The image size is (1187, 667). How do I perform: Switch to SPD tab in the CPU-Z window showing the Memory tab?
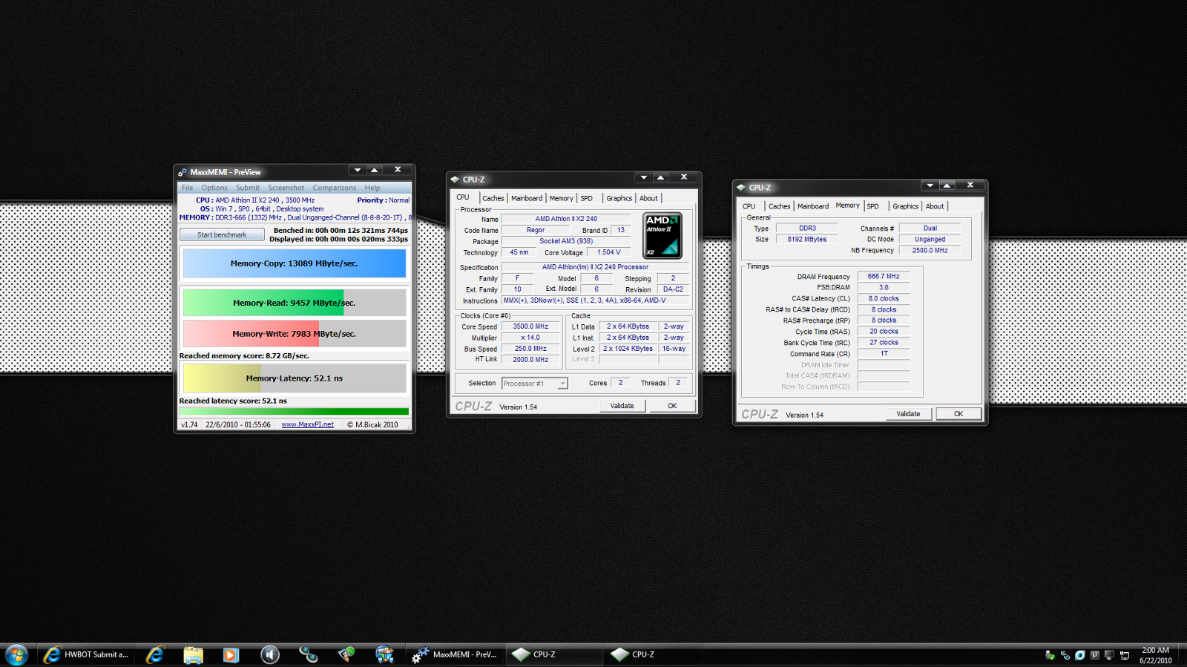(873, 207)
